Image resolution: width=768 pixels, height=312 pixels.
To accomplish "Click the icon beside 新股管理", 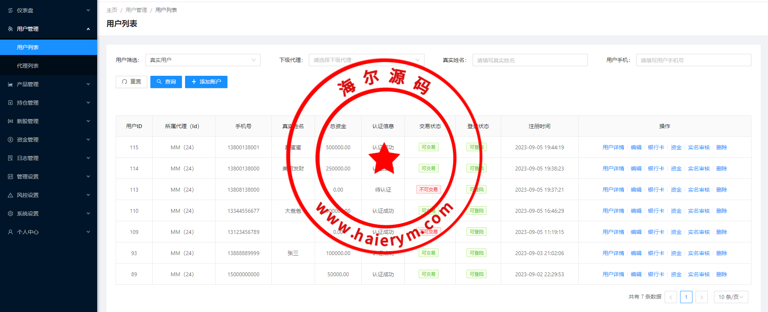I will 10,121.
